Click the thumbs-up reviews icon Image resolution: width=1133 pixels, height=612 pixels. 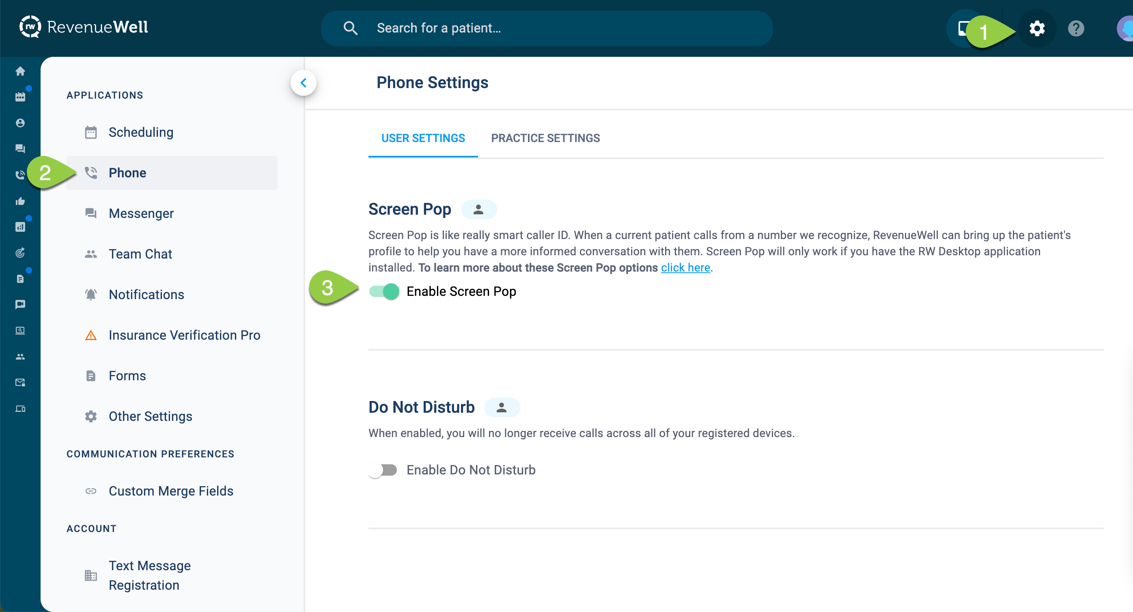(x=20, y=202)
